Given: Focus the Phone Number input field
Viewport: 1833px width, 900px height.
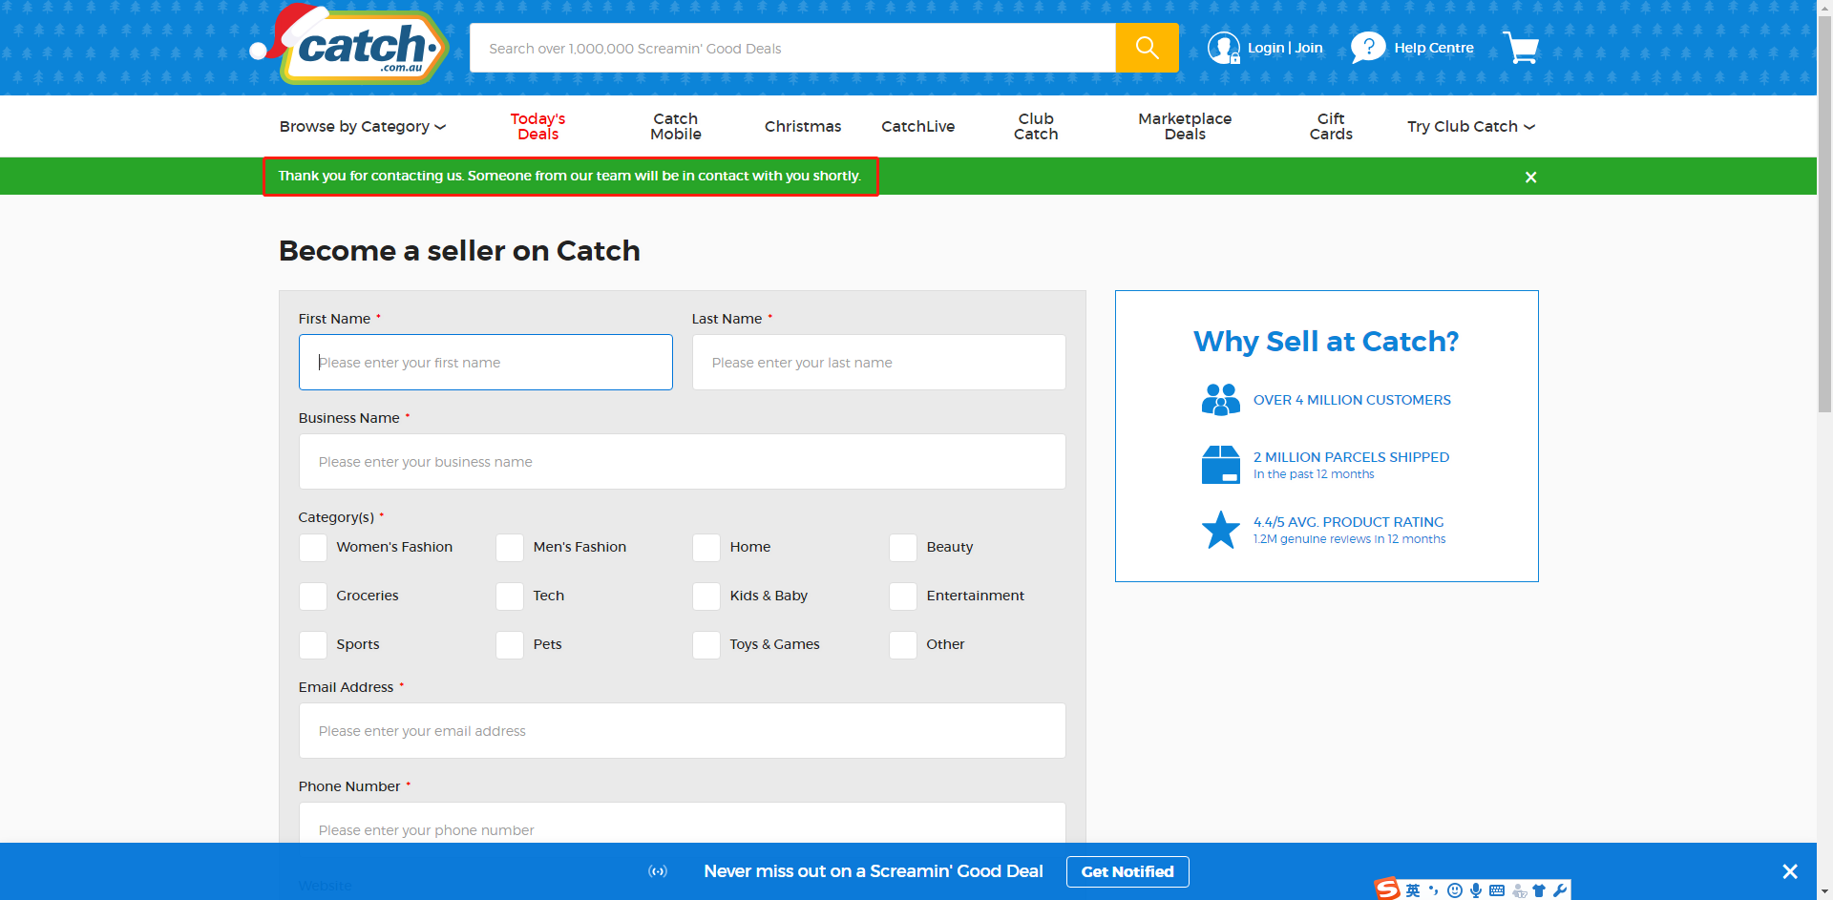Looking at the screenshot, I should pos(682,824).
